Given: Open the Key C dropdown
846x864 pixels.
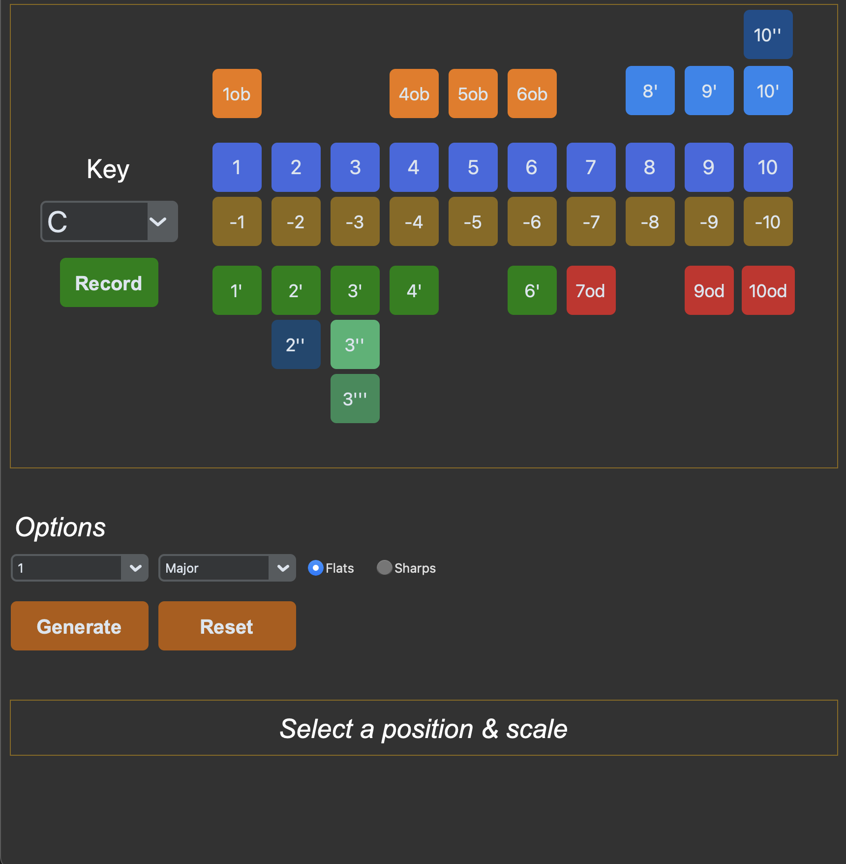Looking at the screenshot, I should pyautogui.click(x=109, y=221).
